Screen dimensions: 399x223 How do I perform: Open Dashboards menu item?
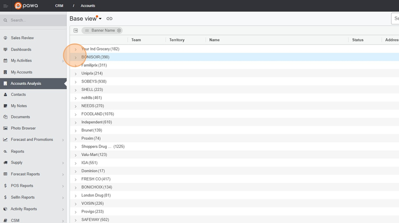point(33,49)
